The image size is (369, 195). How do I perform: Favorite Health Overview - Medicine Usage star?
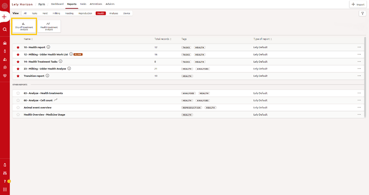coord(18,115)
